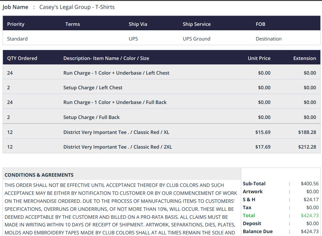Image resolution: width=322 pixels, height=236 pixels.
Task: Select the Sub-Total value $400.56
Action: click(x=310, y=184)
